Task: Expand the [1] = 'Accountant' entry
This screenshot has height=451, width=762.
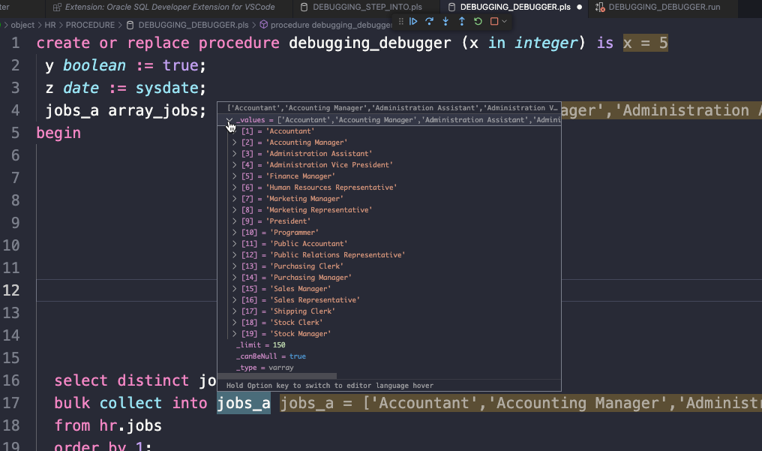Action: pyautogui.click(x=235, y=131)
